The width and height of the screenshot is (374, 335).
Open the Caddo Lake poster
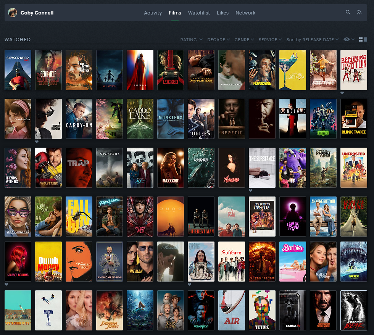point(140,119)
